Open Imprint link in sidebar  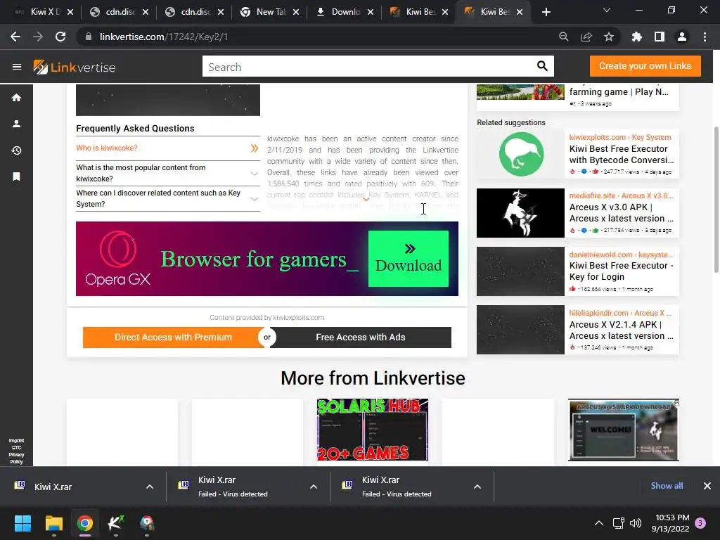16,441
